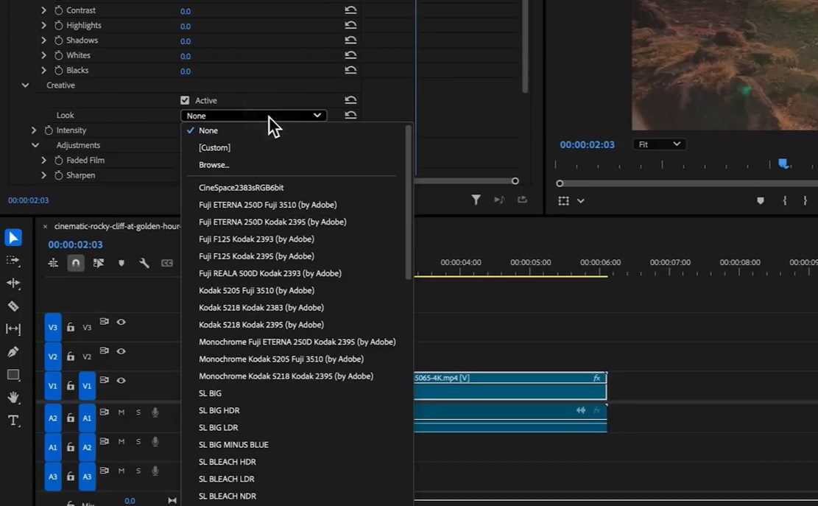Select the Ripple Edit tool
818x506 pixels.
[x=13, y=284]
